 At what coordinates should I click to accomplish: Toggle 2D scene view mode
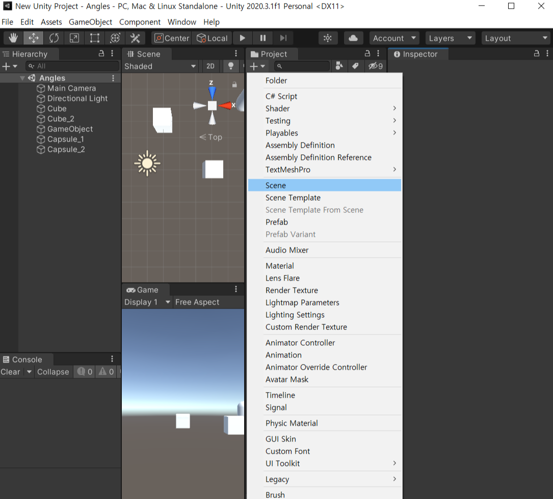(x=210, y=66)
